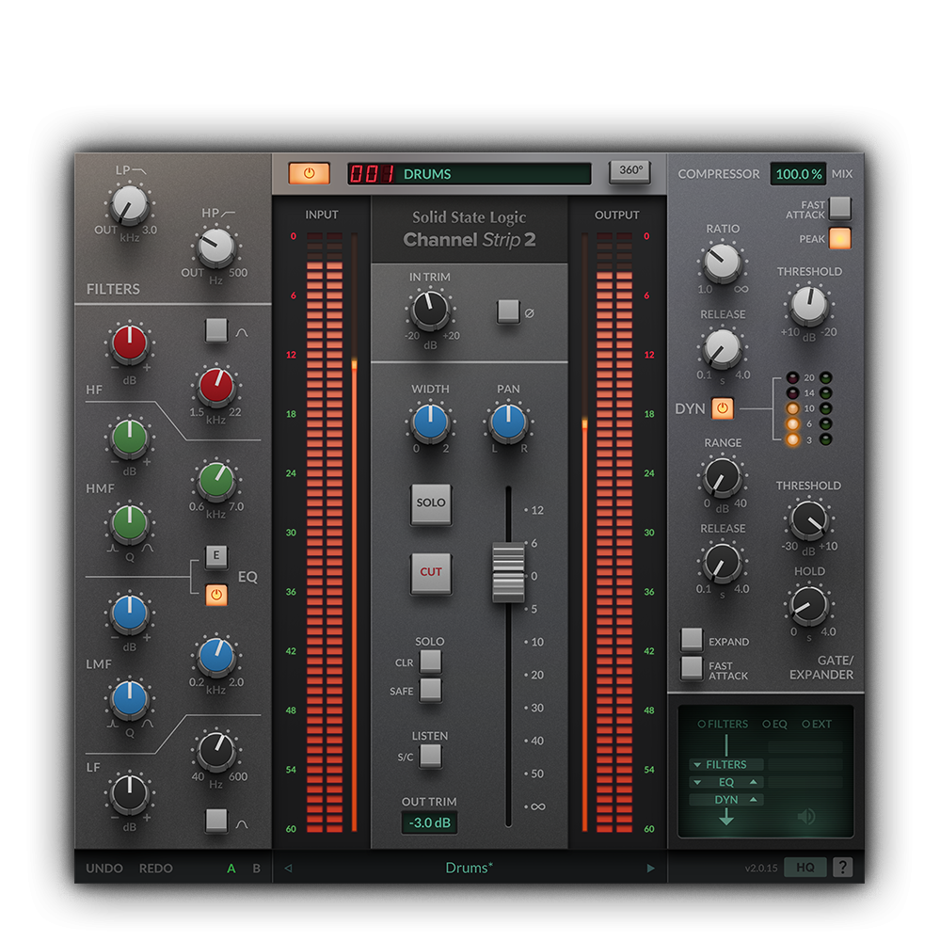Switch to A comparison state
The height and width of the screenshot is (941, 940).
(x=231, y=868)
